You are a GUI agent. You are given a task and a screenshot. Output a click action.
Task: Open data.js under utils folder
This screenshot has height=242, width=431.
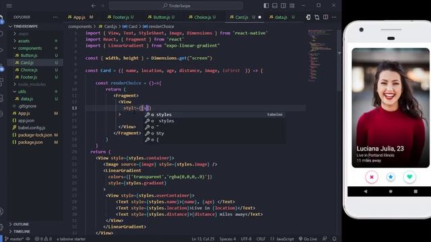[27, 99]
